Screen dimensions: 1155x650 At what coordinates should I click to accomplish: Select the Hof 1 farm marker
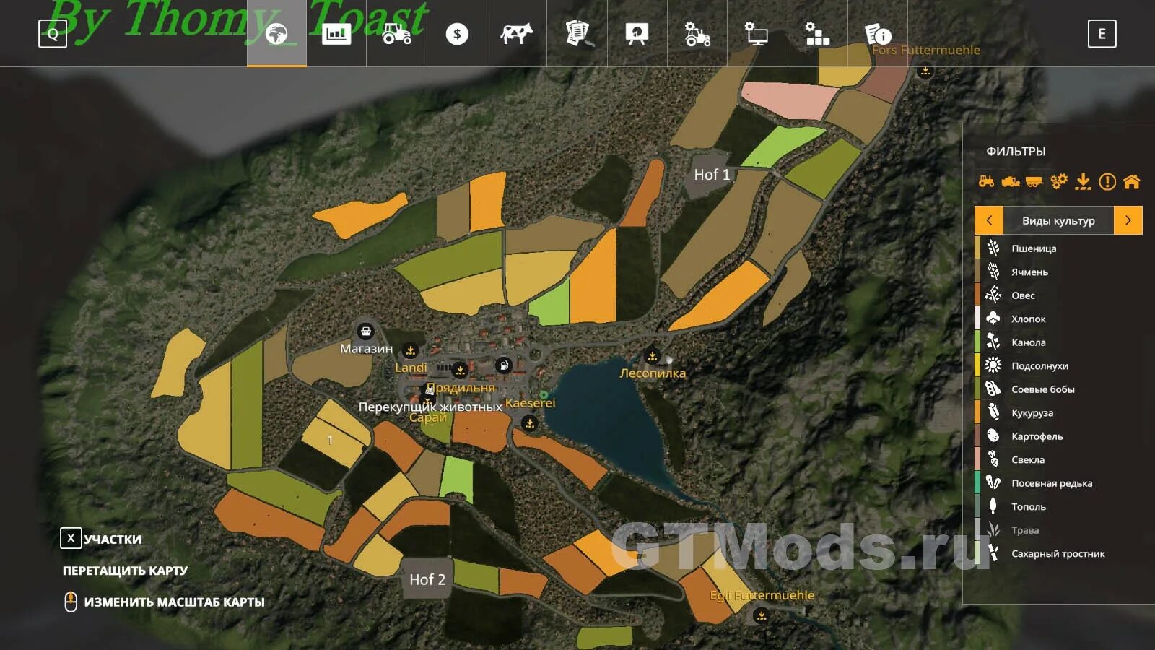[x=711, y=175]
